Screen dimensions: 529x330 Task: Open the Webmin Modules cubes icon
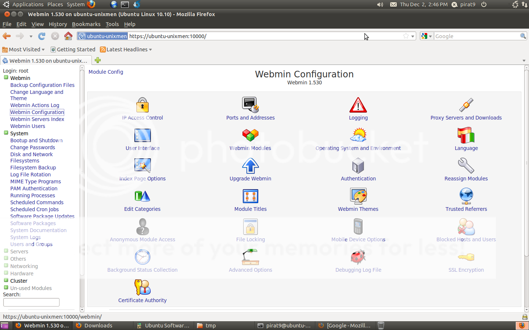point(251,136)
